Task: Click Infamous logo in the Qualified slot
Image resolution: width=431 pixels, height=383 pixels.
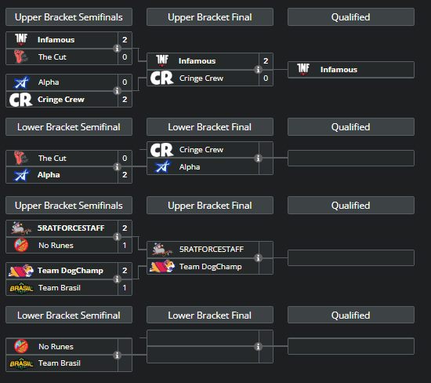Action: (303, 69)
